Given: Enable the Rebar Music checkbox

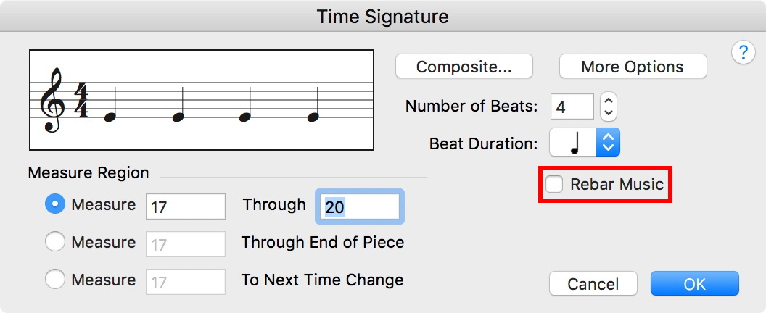Looking at the screenshot, I should 555,184.
